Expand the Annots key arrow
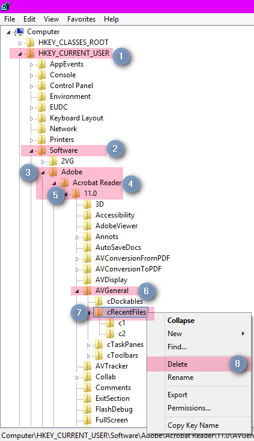This screenshot has width=254, height=441. pyautogui.click(x=77, y=237)
